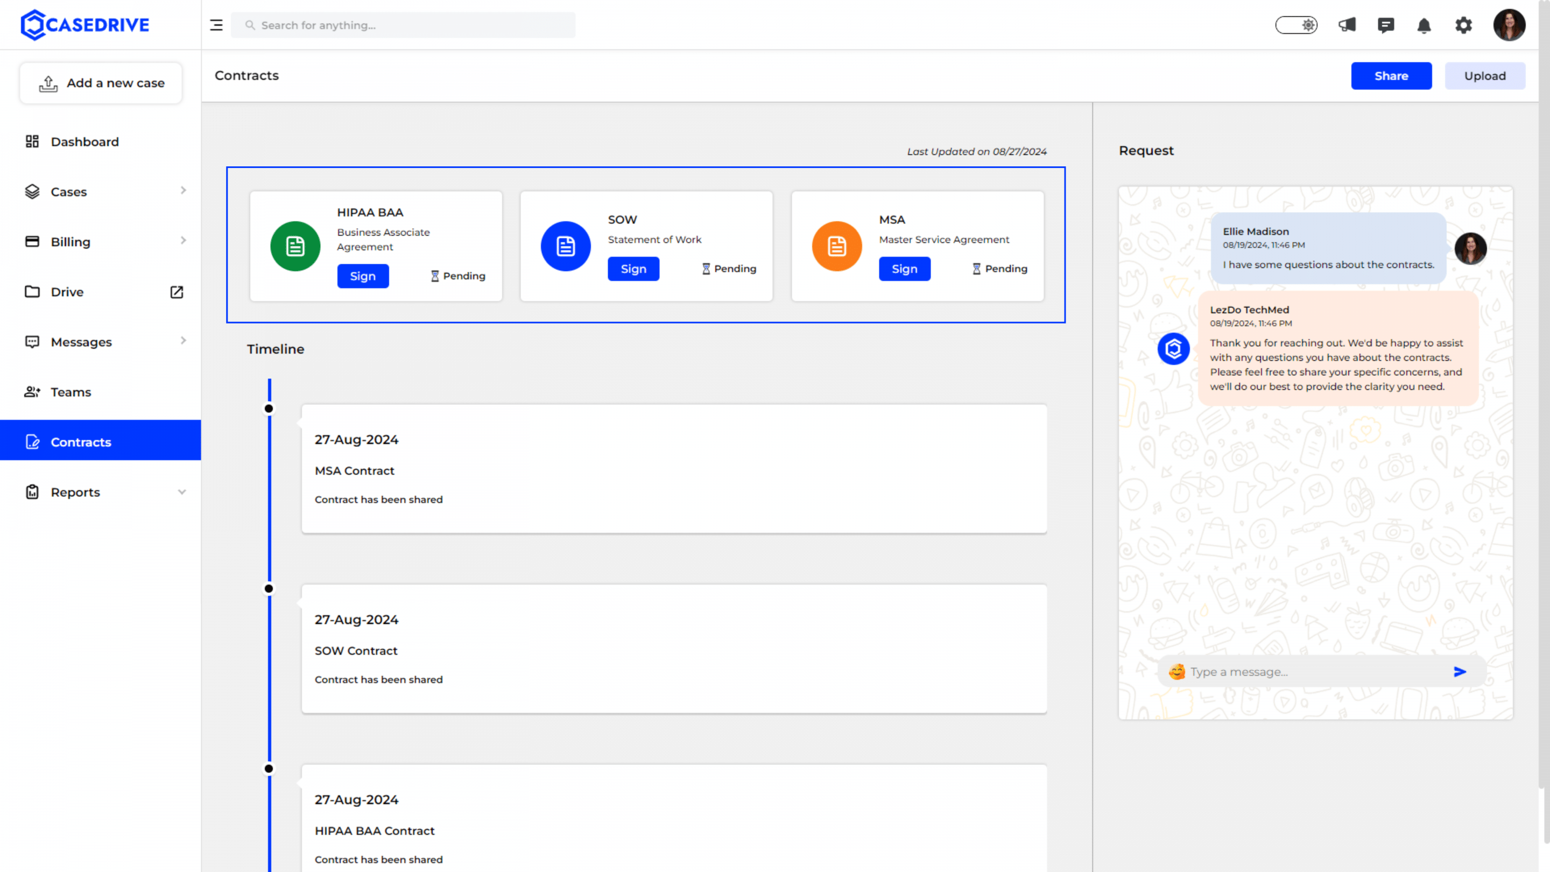Send the message with the arrow icon
Viewport: 1550px width, 872px height.
pyautogui.click(x=1460, y=672)
